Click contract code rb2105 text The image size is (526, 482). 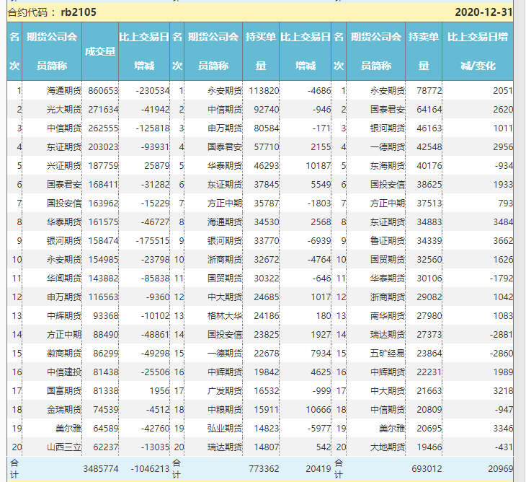click(79, 12)
